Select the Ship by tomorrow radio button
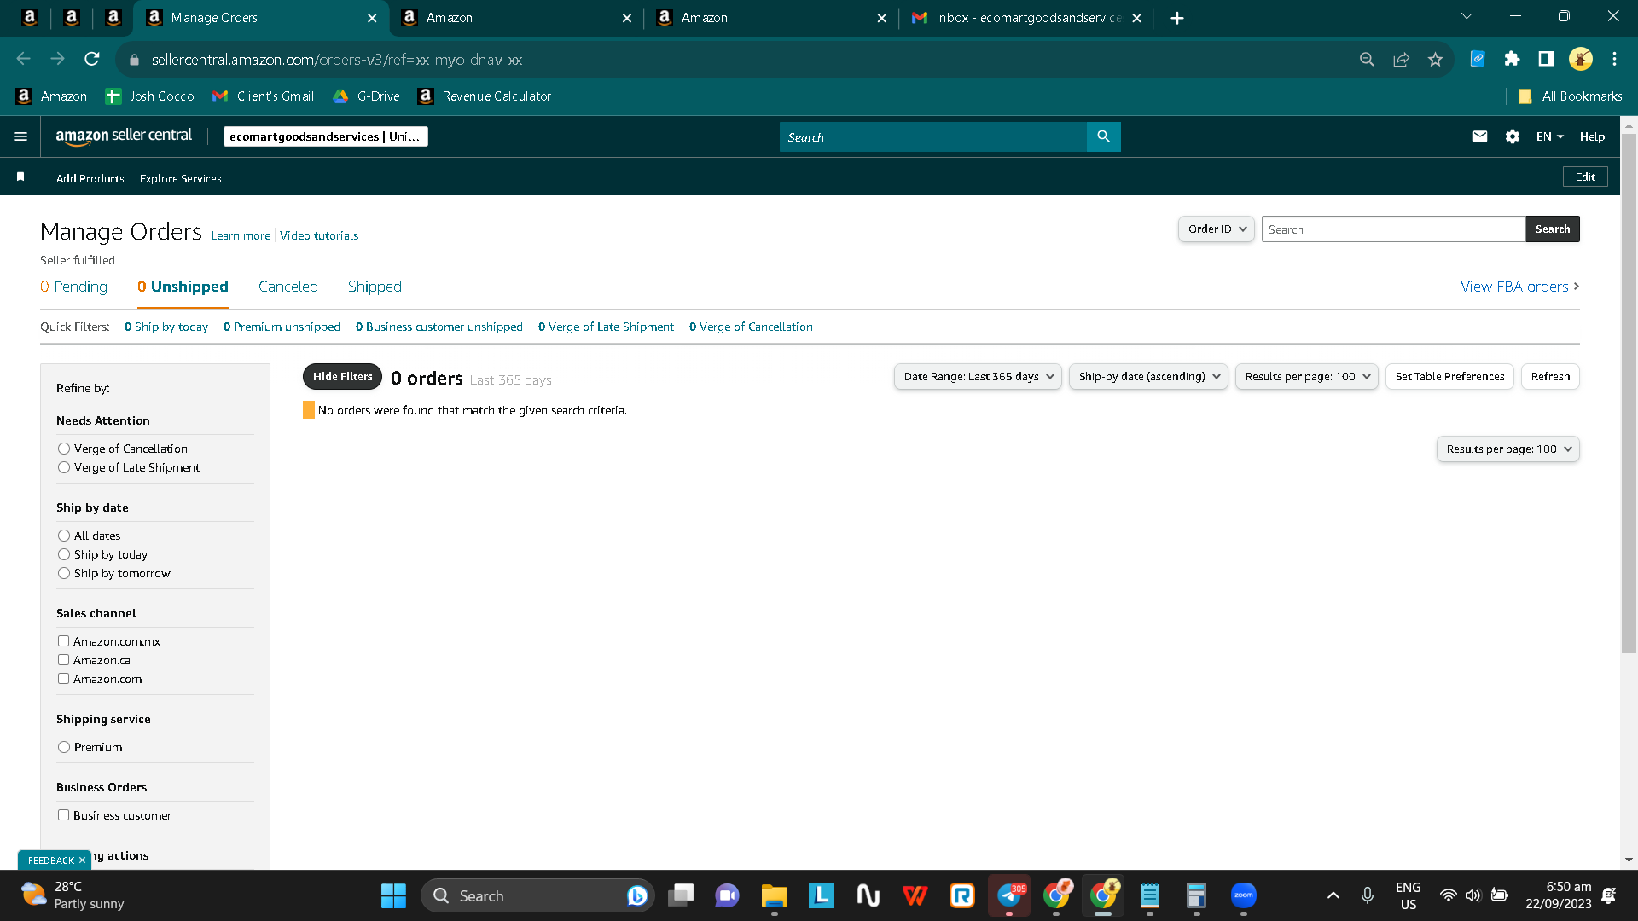This screenshot has height=921, width=1638. (64, 573)
